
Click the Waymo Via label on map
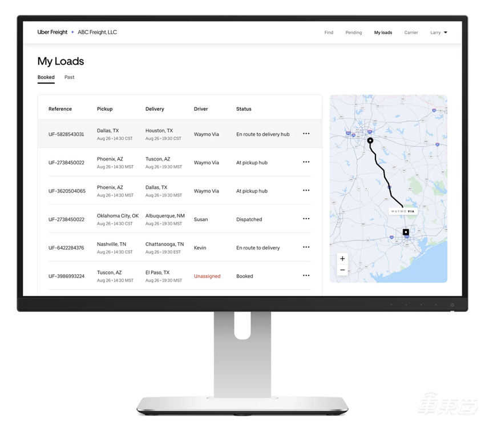click(403, 211)
